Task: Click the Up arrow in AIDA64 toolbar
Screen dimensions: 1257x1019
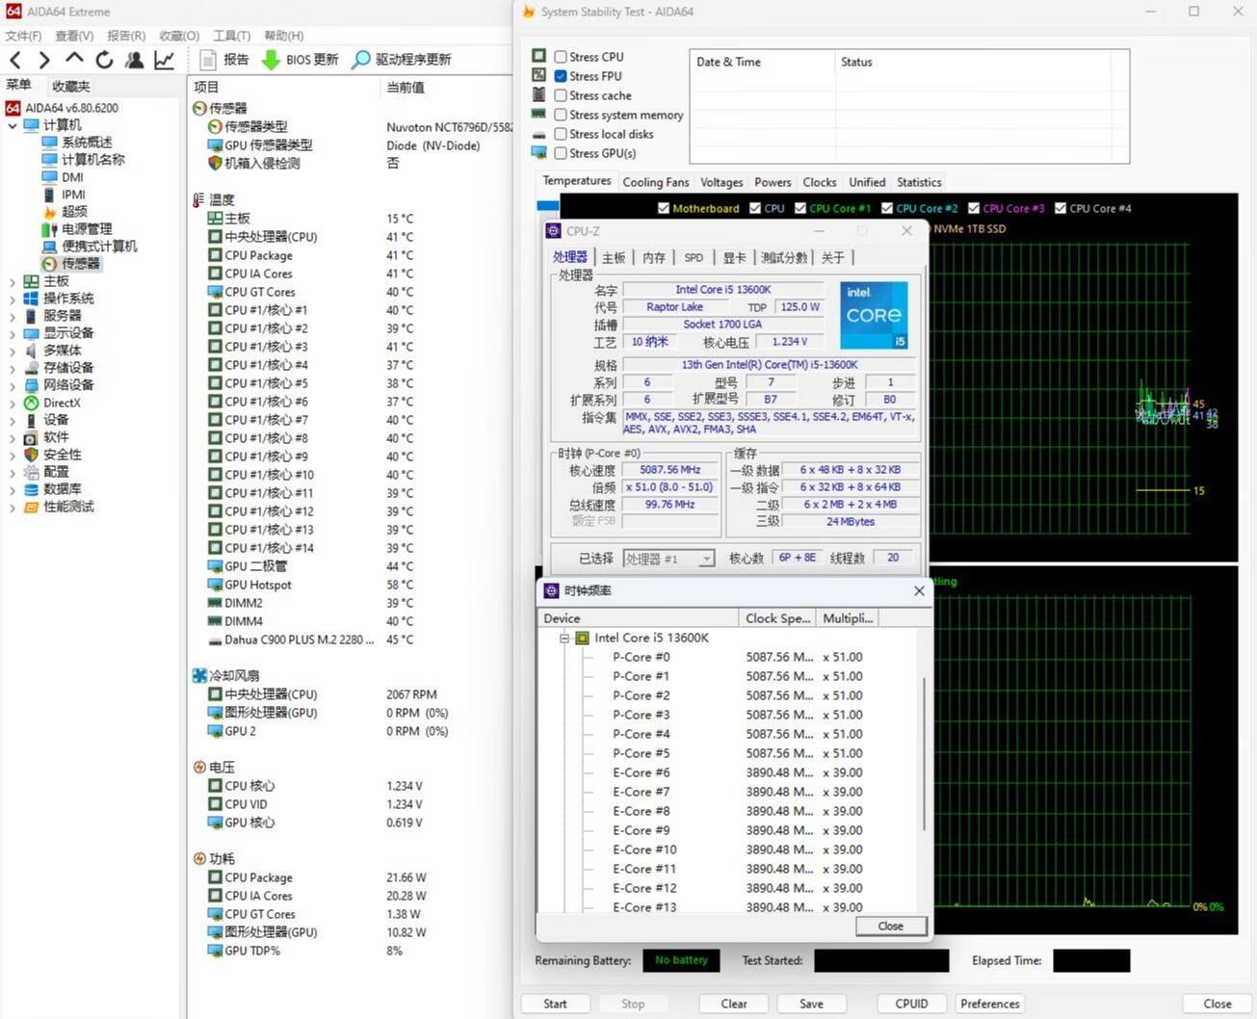Action: [74, 59]
